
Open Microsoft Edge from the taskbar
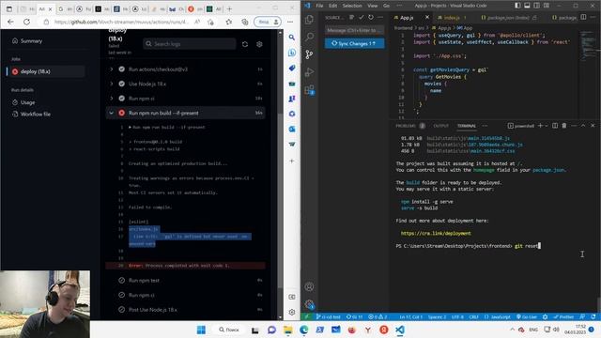(303, 330)
